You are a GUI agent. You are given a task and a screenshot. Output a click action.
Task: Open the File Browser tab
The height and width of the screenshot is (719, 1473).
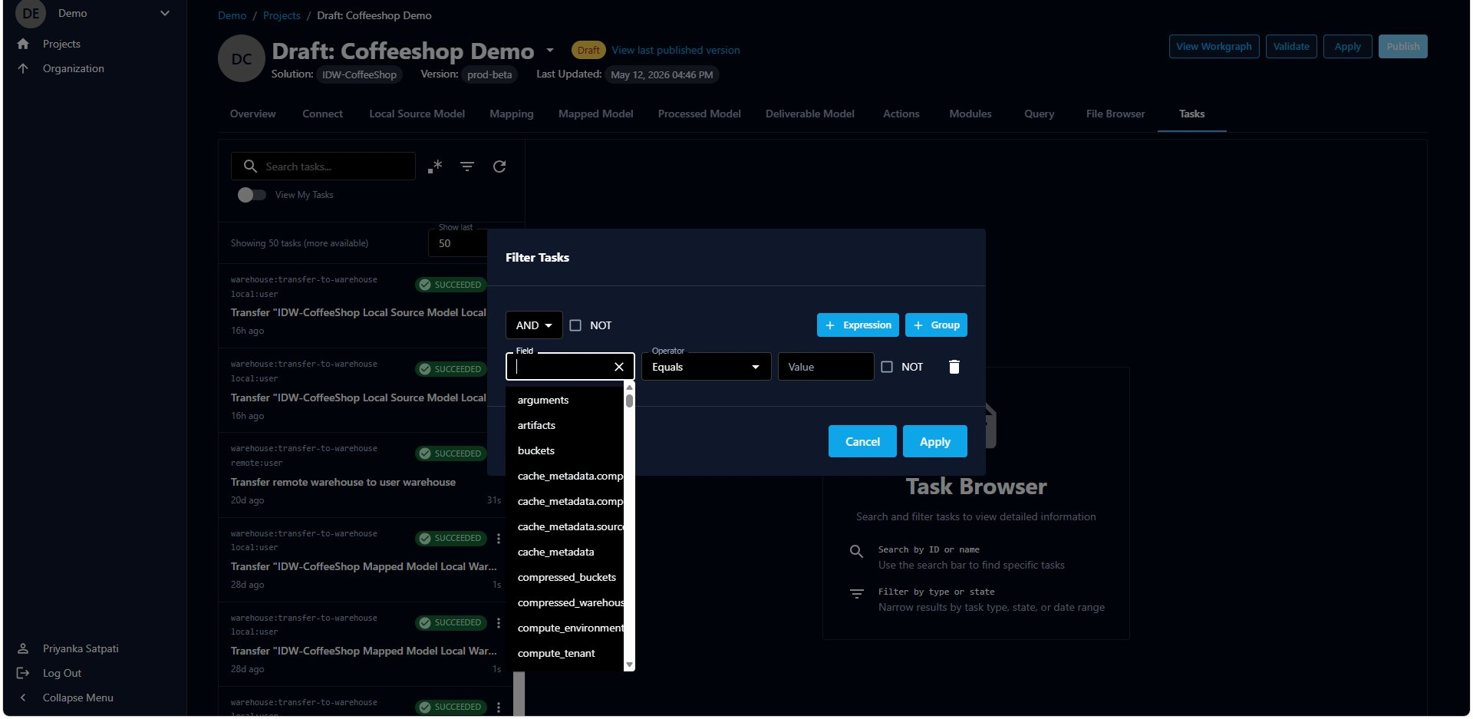click(x=1115, y=114)
